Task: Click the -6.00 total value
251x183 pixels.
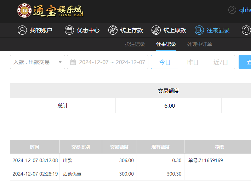Action: [x=169, y=106]
